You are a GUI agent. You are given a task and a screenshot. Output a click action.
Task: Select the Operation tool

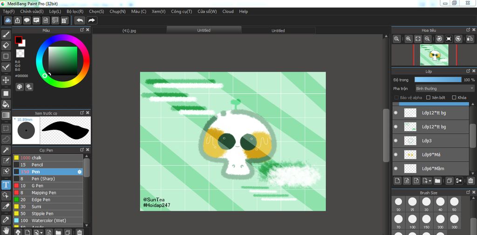(6, 195)
